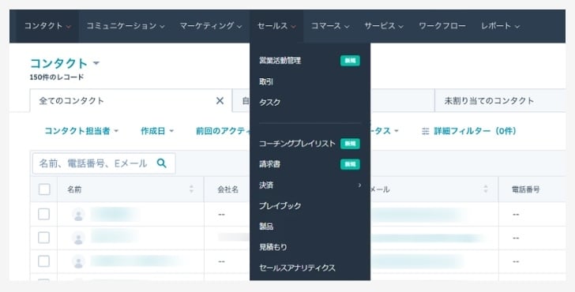The image size is (575, 292).
Task: Open the コンタクト担当者 filter dropdown
Action: 81,131
